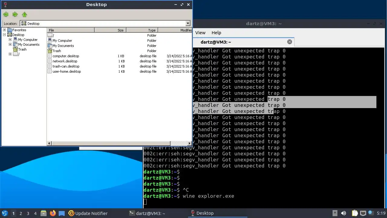Sort by the File column header
387x218 pixels.
point(71,30)
